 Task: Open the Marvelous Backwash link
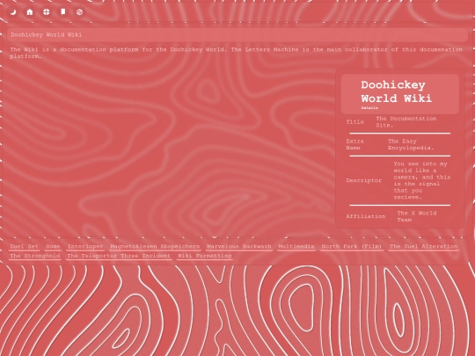239,246
